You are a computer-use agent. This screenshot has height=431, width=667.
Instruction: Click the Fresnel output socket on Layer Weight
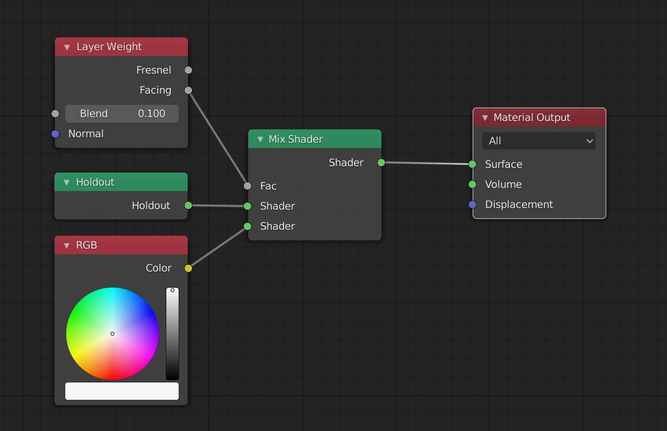[x=188, y=70]
